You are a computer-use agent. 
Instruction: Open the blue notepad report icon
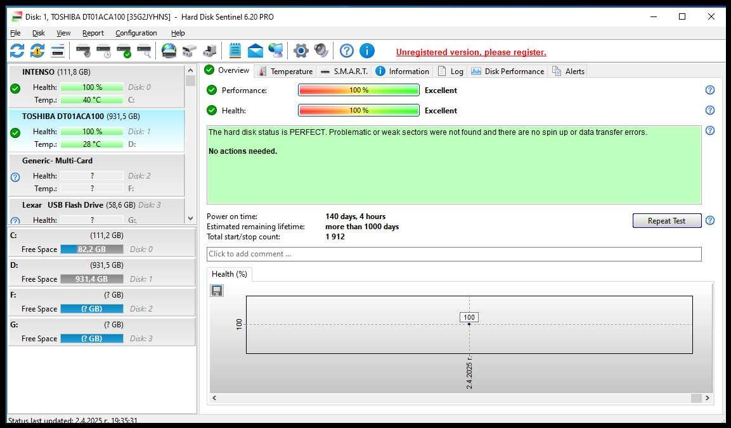pyautogui.click(x=235, y=50)
